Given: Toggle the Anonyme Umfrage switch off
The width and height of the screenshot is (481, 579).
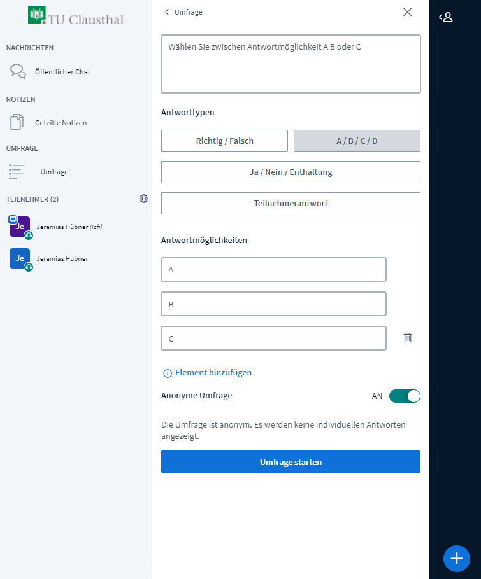Looking at the screenshot, I should click(x=405, y=396).
